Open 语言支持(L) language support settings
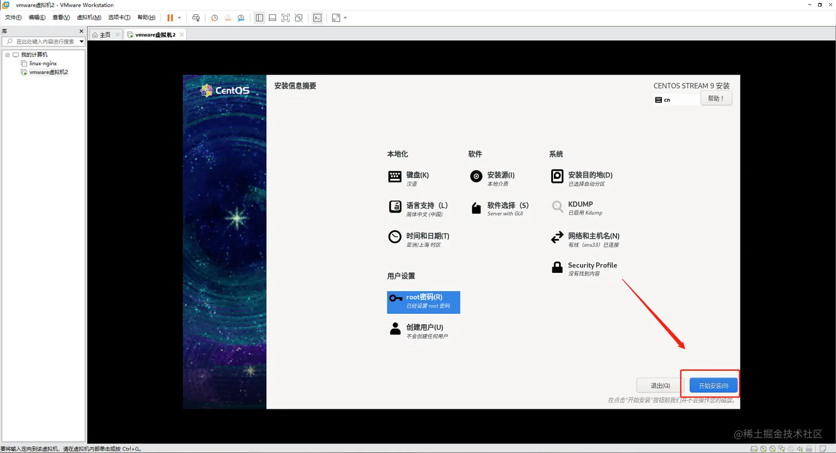Viewport: 836px width, 453px height. pyautogui.click(x=419, y=208)
